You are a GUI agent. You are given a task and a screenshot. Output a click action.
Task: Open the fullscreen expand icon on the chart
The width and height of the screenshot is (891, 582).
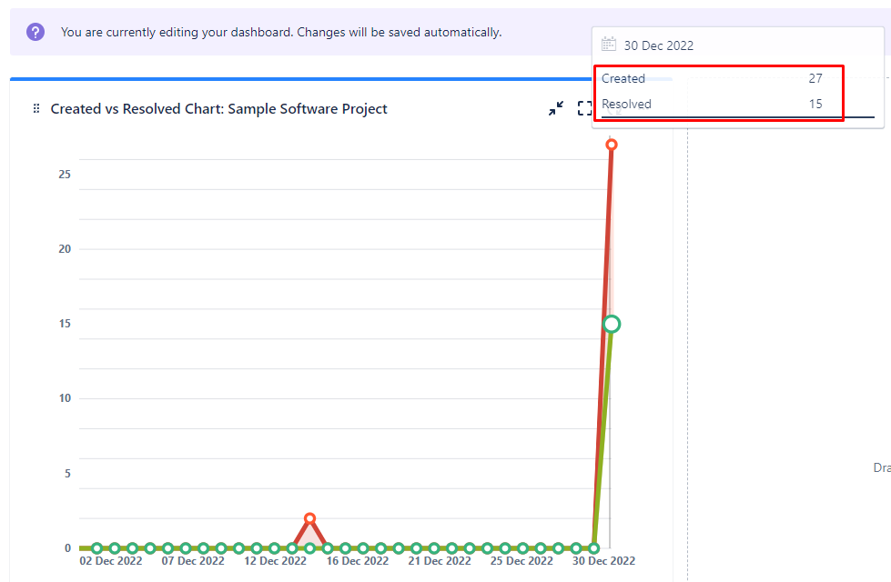click(584, 108)
